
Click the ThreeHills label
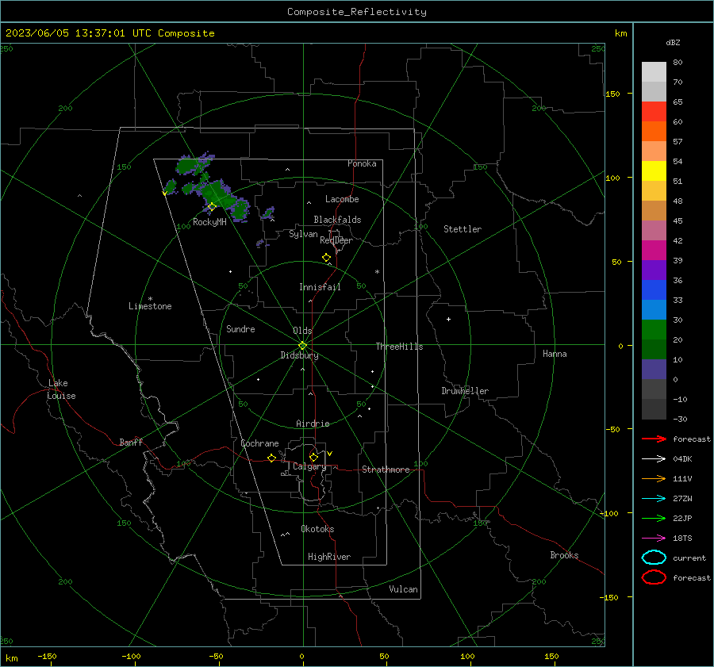399,347
